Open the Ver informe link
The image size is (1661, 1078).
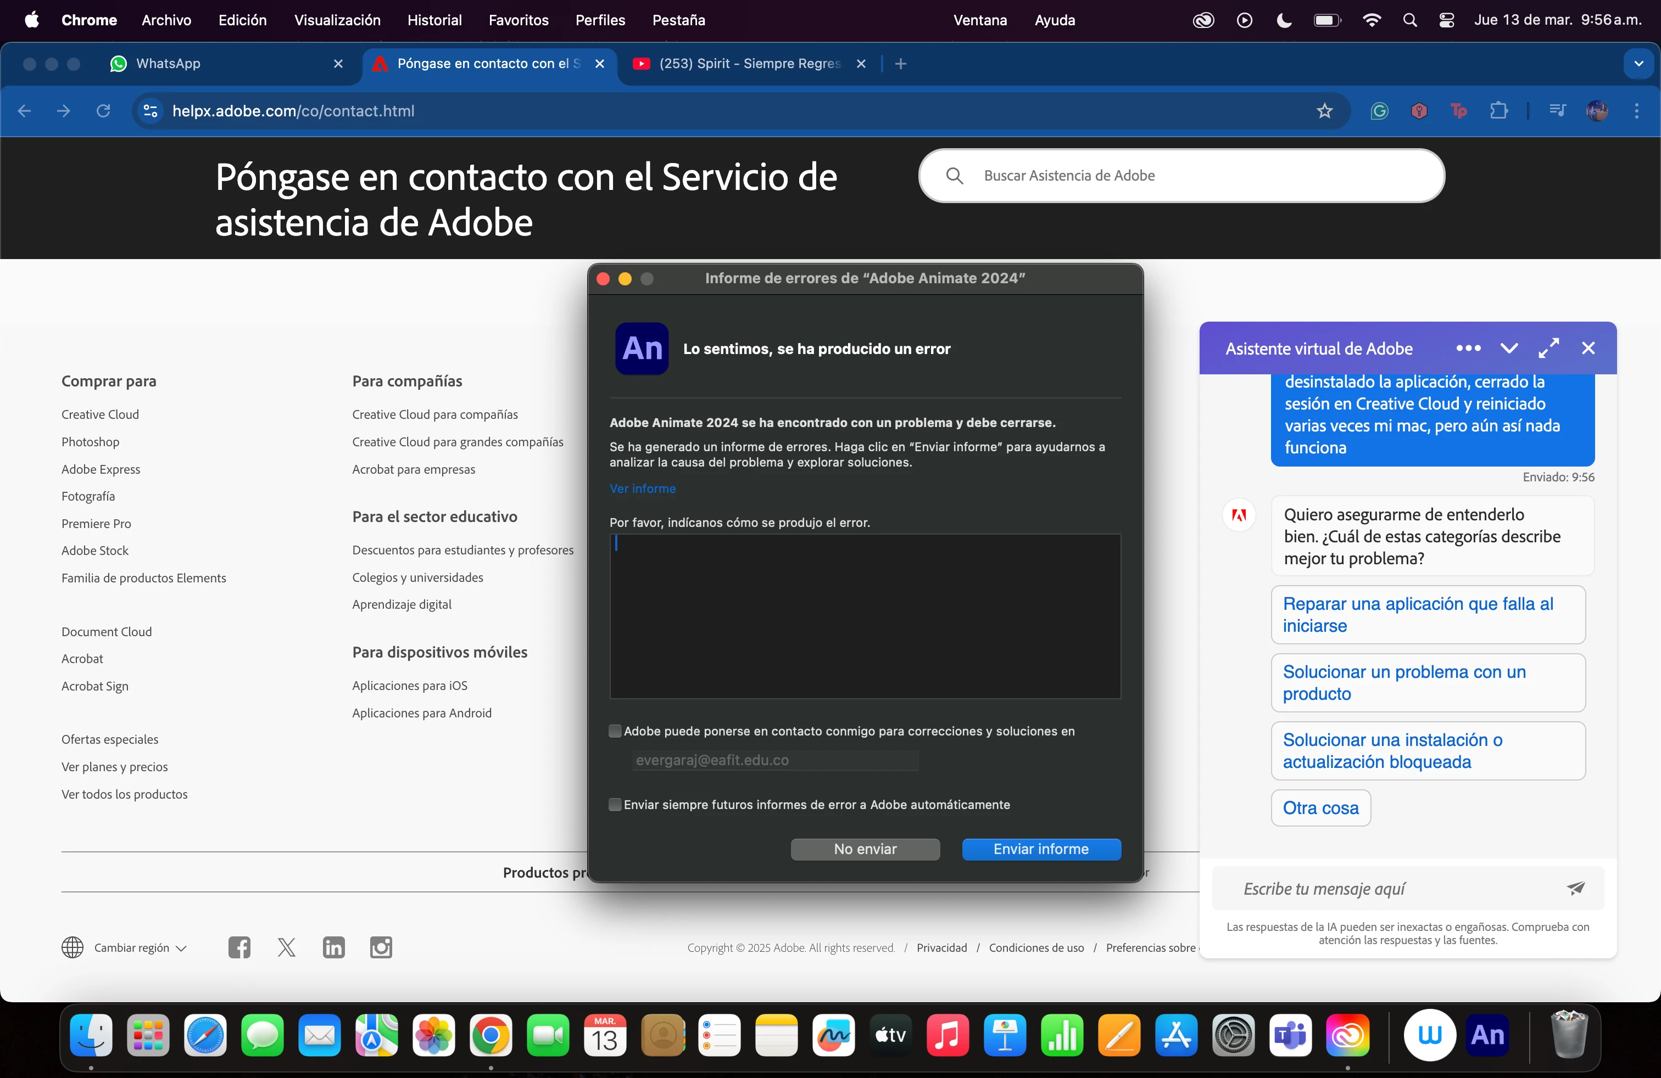coord(642,488)
